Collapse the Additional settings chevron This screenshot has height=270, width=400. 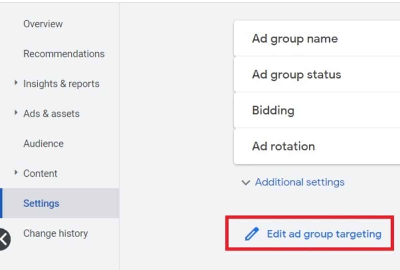coord(245,183)
